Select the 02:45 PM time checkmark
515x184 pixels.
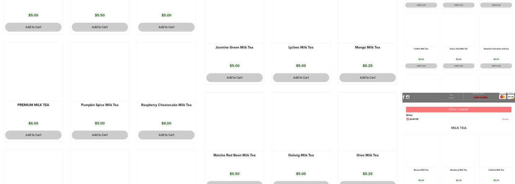[x=408, y=119]
